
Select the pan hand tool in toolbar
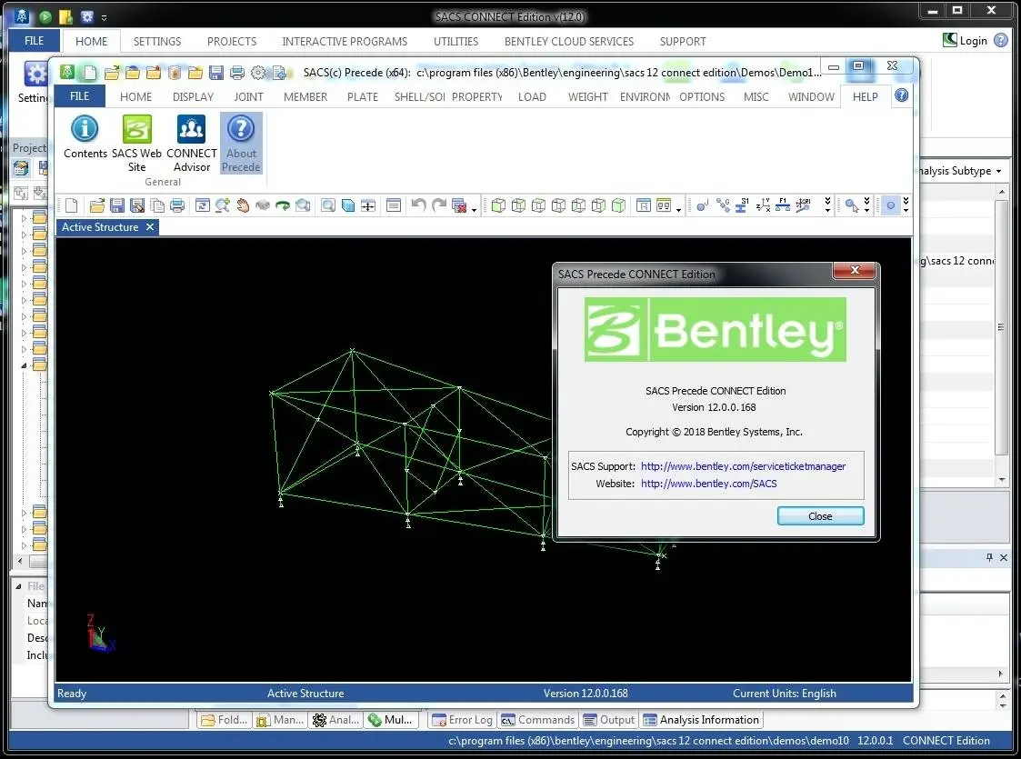pos(243,206)
